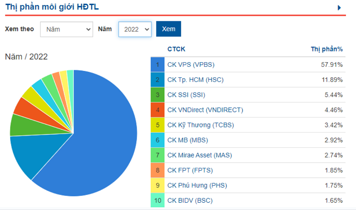This screenshot has width=356, height=210.
Task: Click the CK VPS (VPBS) link
Action: coord(190,65)
